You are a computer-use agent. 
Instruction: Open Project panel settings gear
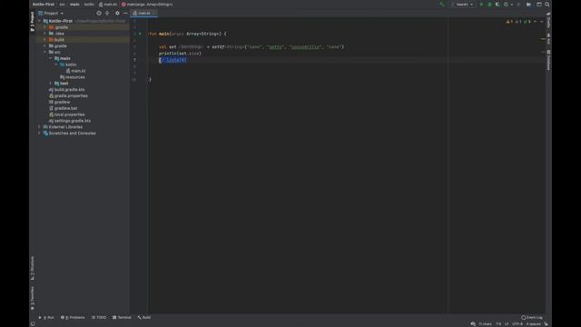coord(117,13)
